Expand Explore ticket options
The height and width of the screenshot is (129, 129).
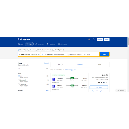click(x=99, y=91)
